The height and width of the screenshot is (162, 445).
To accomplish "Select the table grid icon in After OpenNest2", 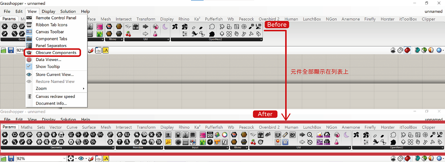I will [x=418, y=135].
